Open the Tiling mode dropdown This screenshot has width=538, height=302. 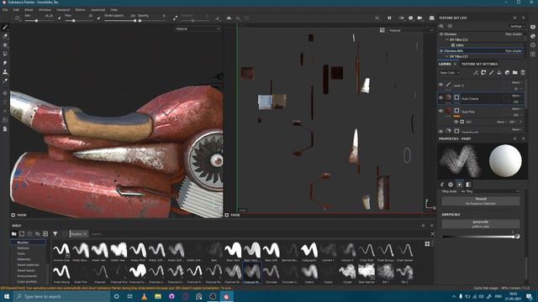tap(489, 191)
